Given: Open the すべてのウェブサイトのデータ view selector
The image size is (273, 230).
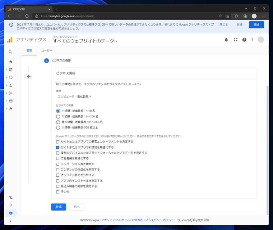Looking at the screenshot, I should [x=85, y=41].
